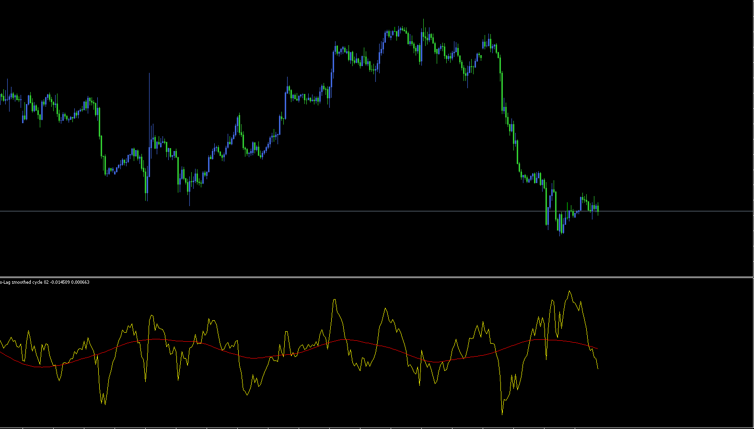Select the right end of the red smoothed line
Image resolution: width=754 pixels, height=429 pixels.
(x=597, y=348)
